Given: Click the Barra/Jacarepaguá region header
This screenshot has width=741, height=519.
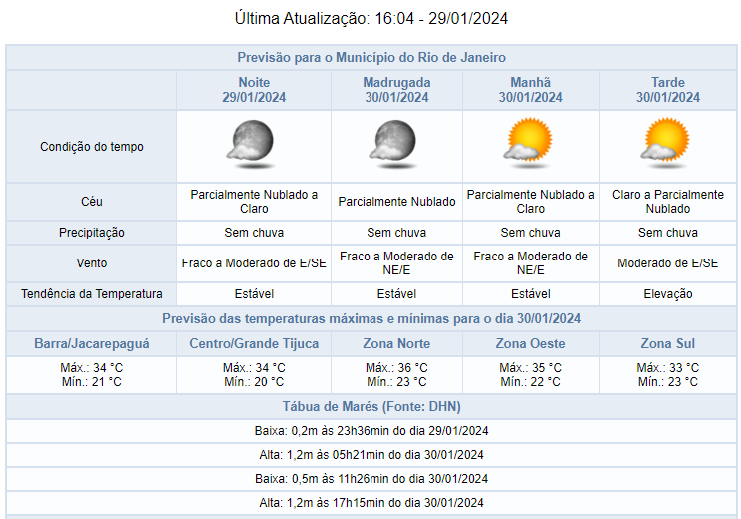Looking at the screenshot, I should coord(92,343).
